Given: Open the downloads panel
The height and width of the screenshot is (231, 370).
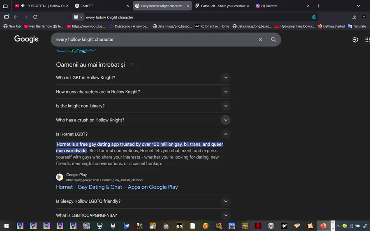Looking at the screenshot, I should [354, 17].
